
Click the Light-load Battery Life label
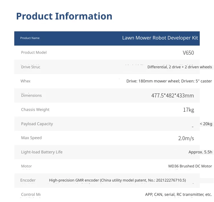point(42,152)
